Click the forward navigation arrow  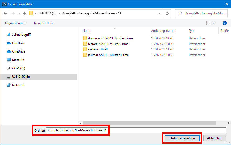13,13
